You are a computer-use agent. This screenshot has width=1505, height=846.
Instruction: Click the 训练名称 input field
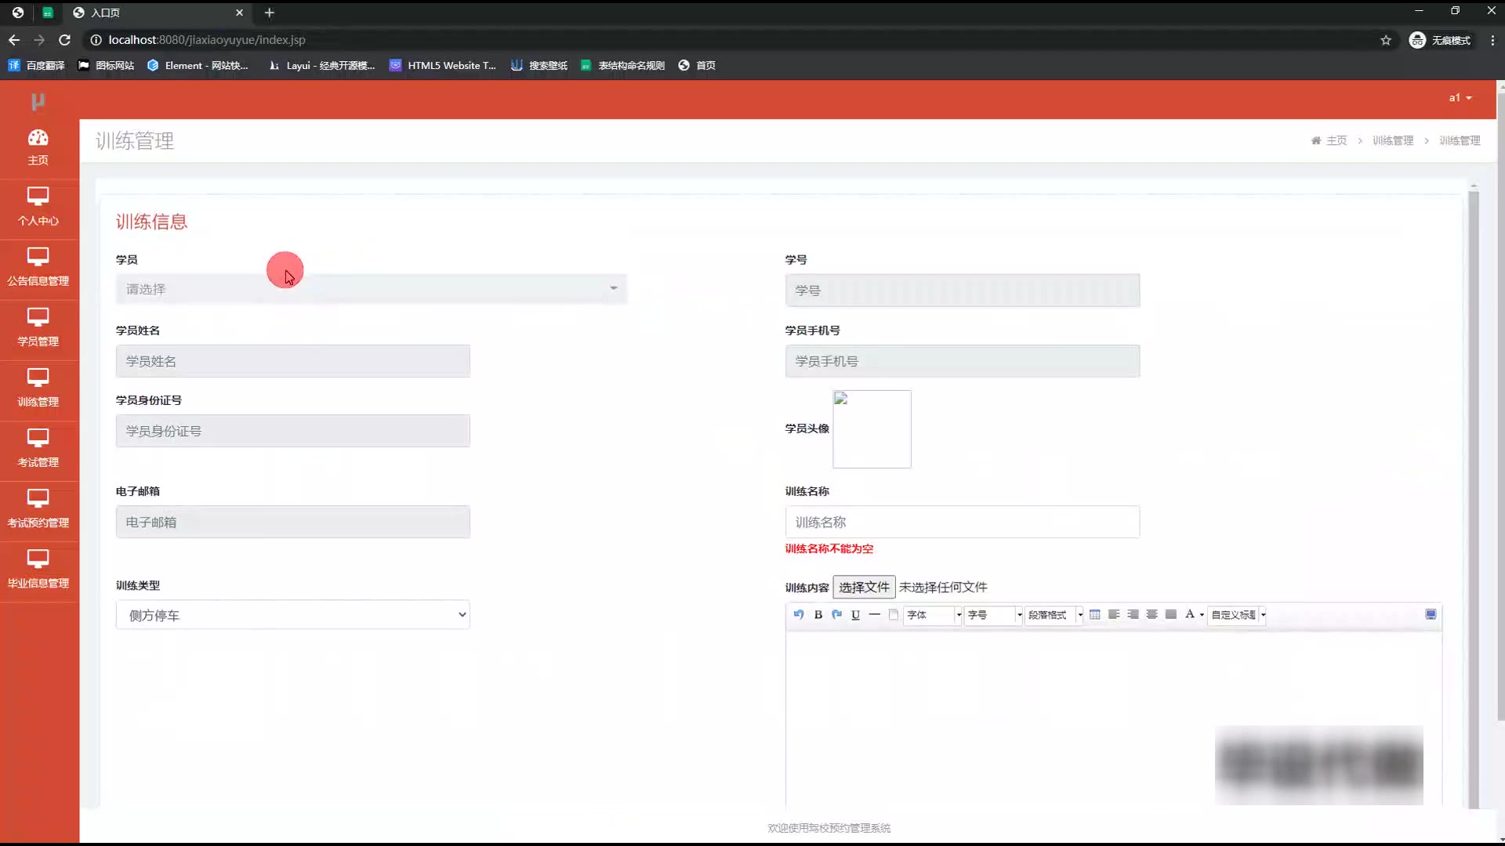[963, 522]
